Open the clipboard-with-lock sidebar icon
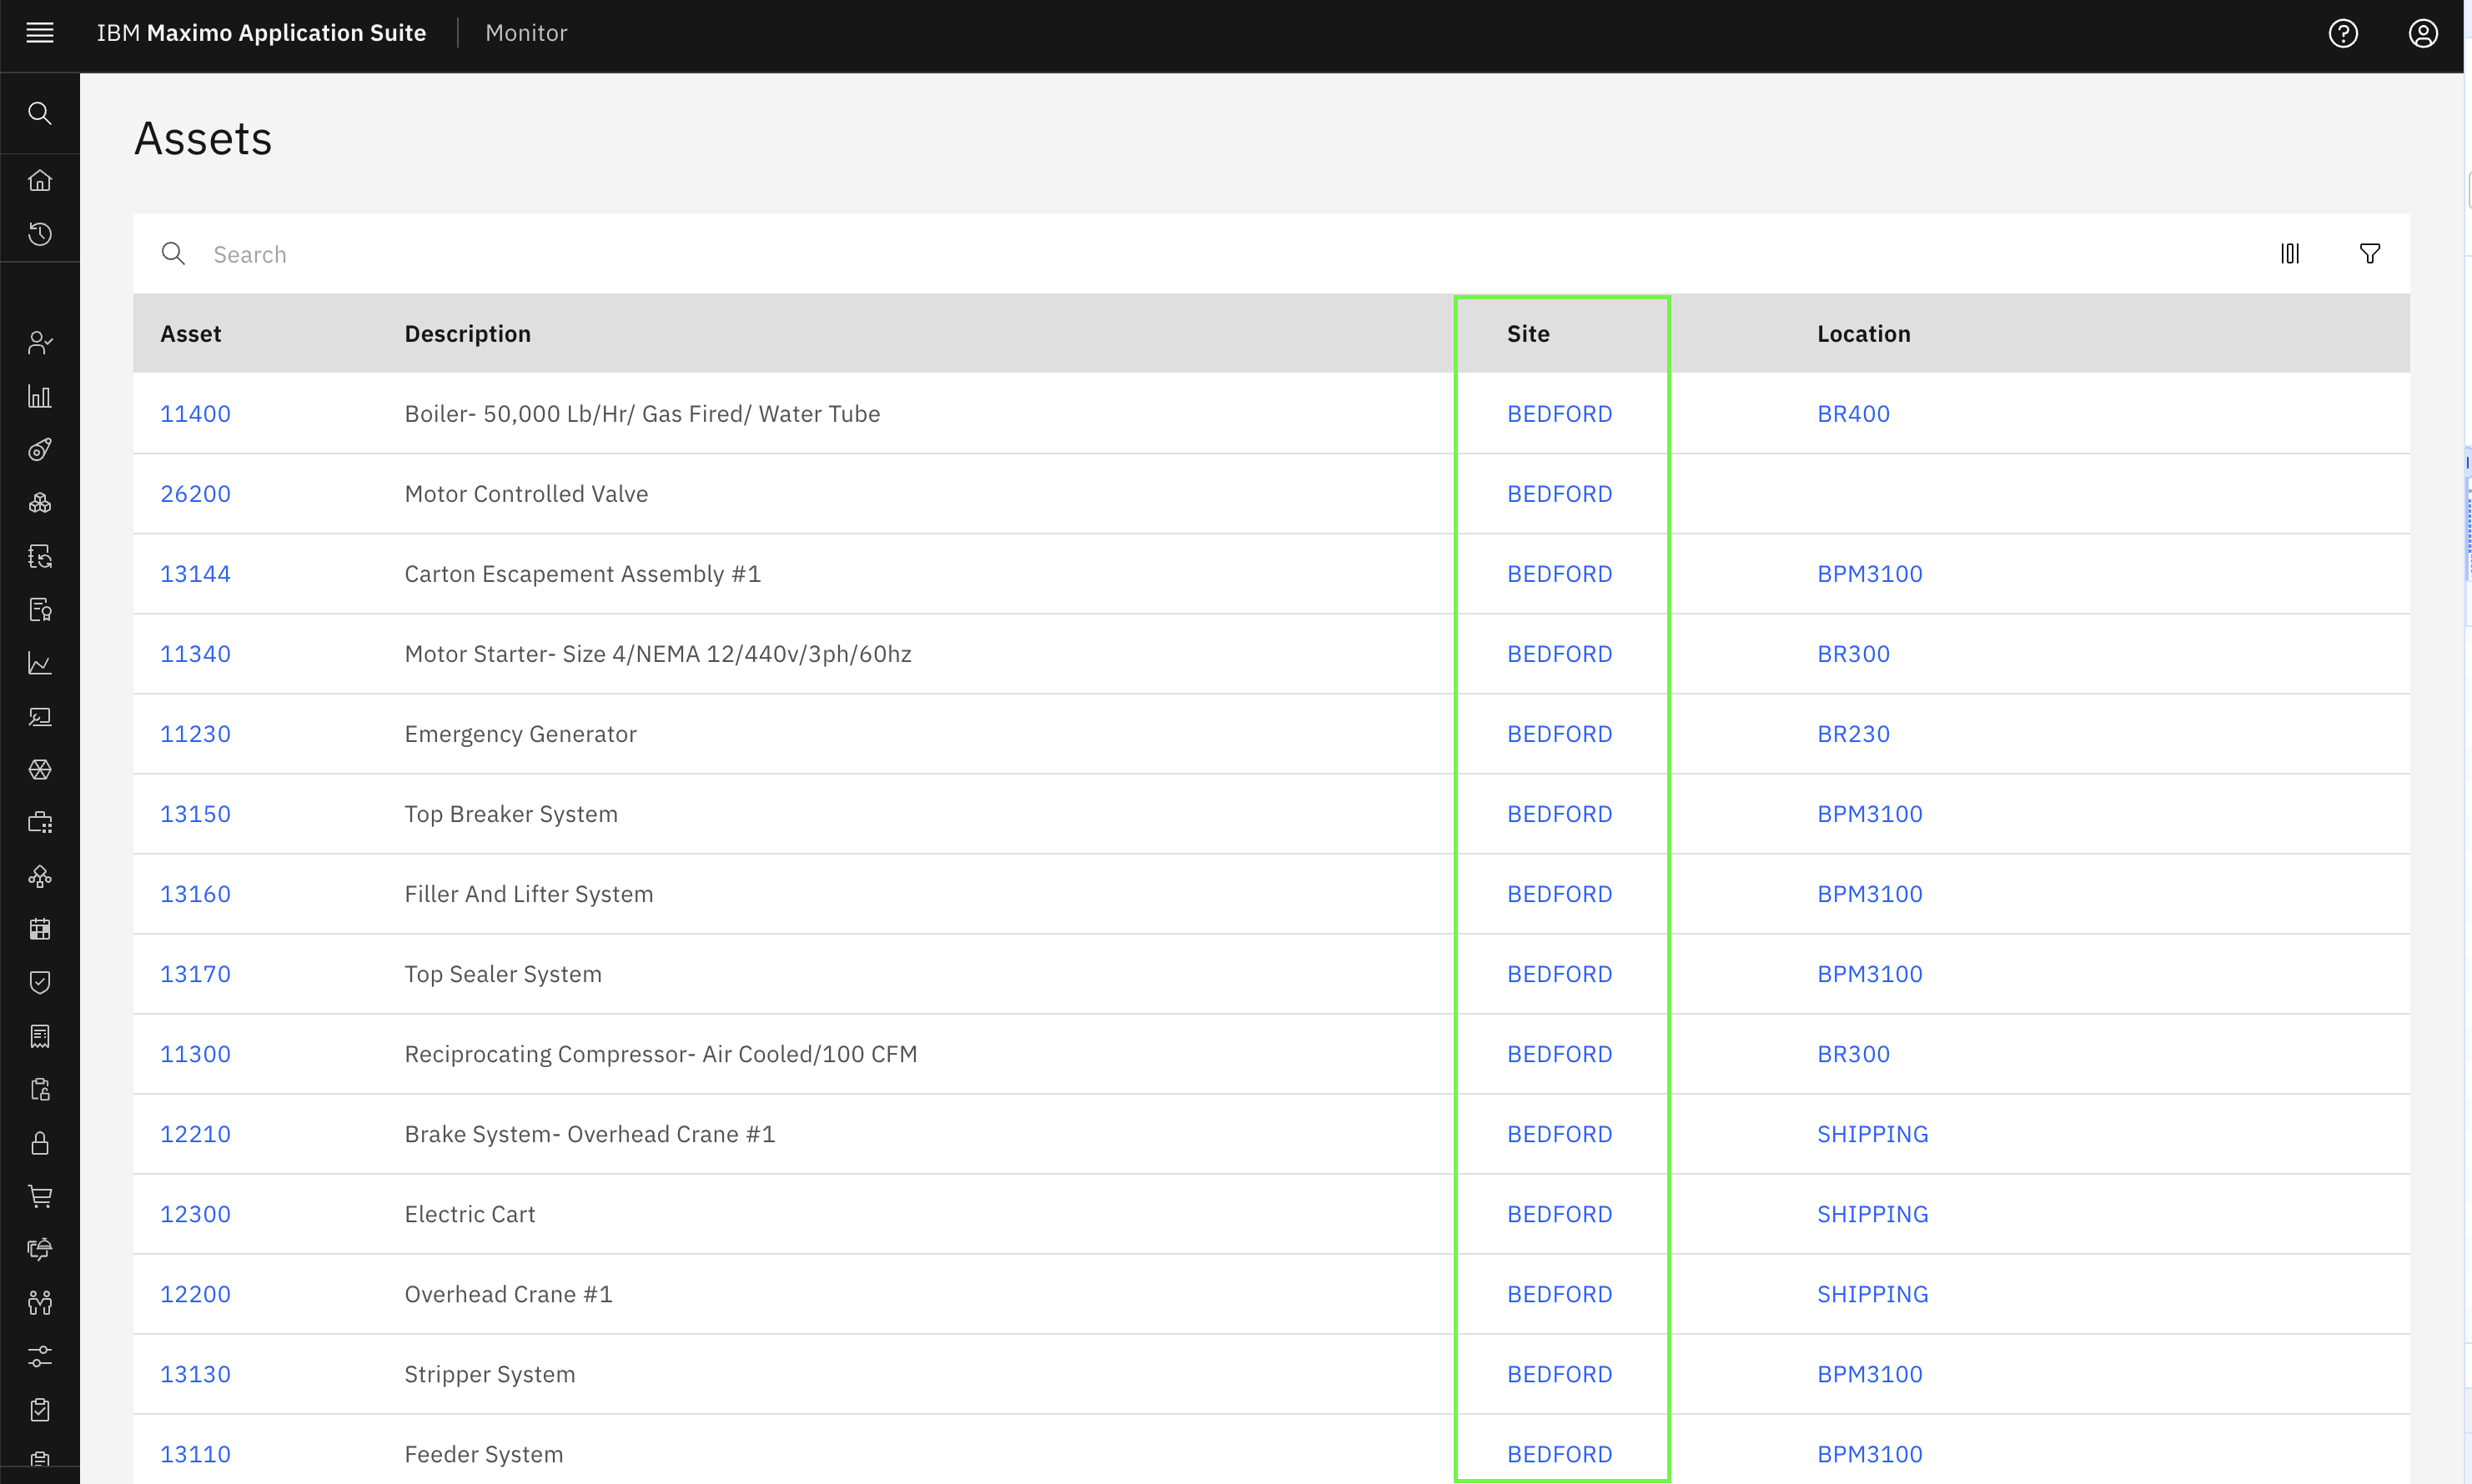Image resolution: width=2472 pixels, height=1484 pixels. pos(40,1089)
